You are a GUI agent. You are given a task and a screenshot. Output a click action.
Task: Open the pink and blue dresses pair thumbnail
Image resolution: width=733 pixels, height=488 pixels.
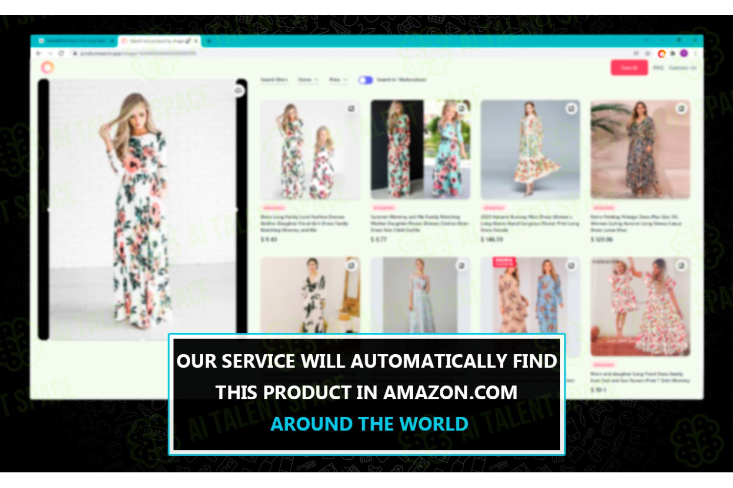pos(530,295)
